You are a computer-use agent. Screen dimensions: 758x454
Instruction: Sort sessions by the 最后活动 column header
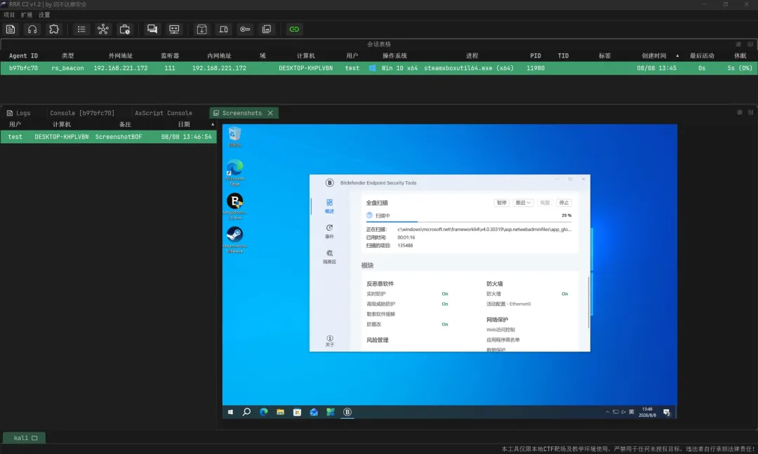pyautogui.click(x=701, y=56)
